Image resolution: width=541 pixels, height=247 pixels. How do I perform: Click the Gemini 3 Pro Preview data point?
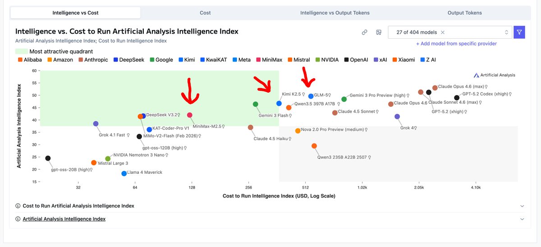point(344,99)
